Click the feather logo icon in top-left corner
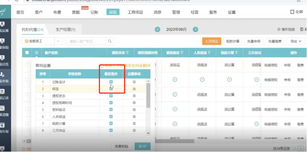 click(3, 12)
